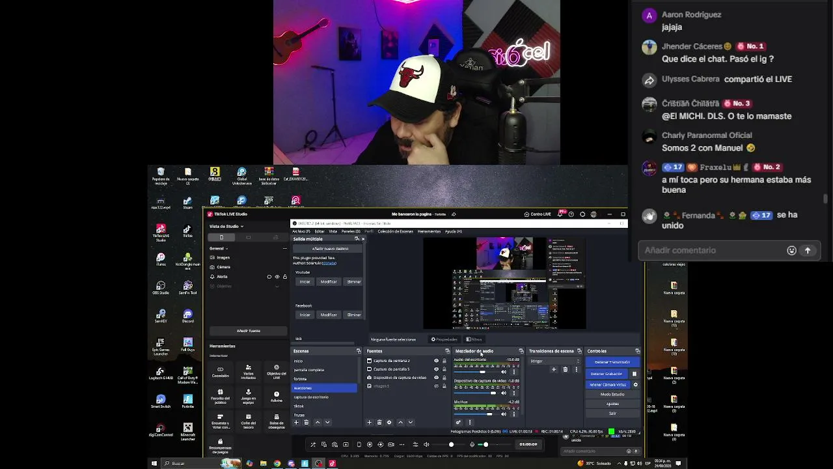The width and height of the screenshot is (833, 469).
Task: Toggle lock on Captura de ventana 2
Action: 444,361
